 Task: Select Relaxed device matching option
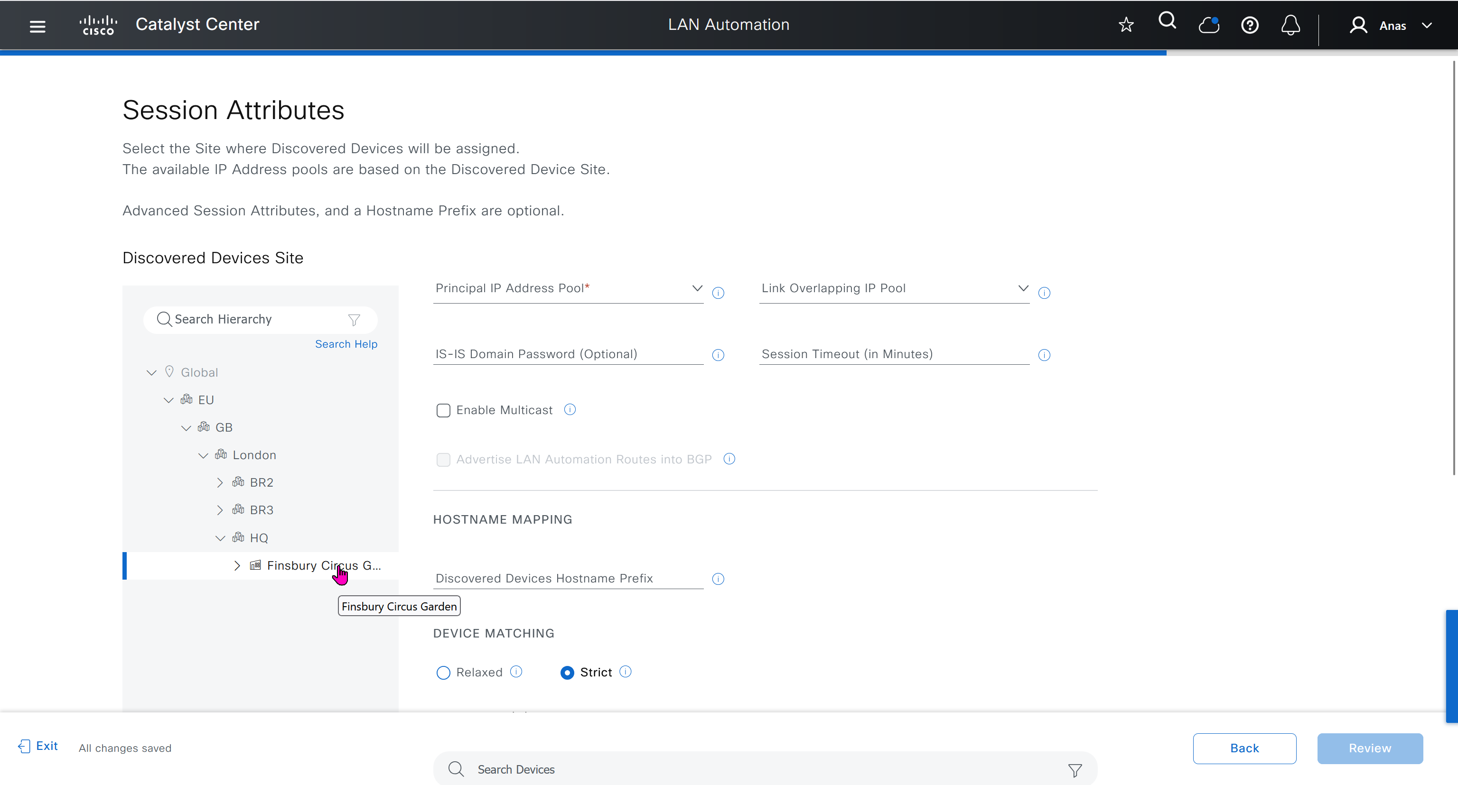(x=443, y=673)
